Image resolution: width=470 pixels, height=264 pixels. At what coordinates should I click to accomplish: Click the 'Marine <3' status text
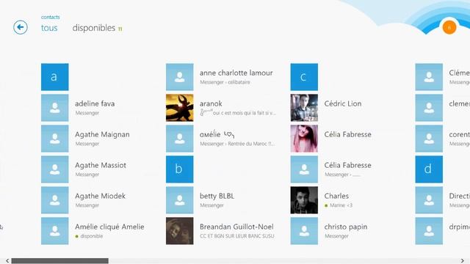pos(341,205)
